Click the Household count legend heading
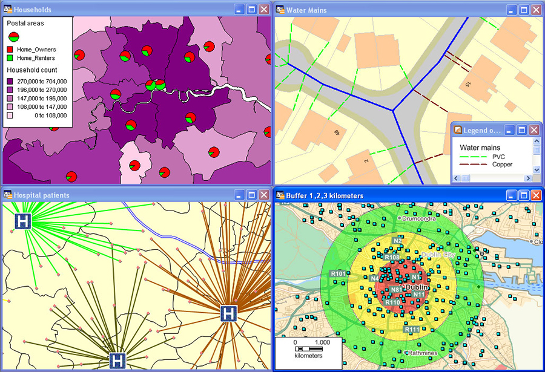 coord(32,70)
